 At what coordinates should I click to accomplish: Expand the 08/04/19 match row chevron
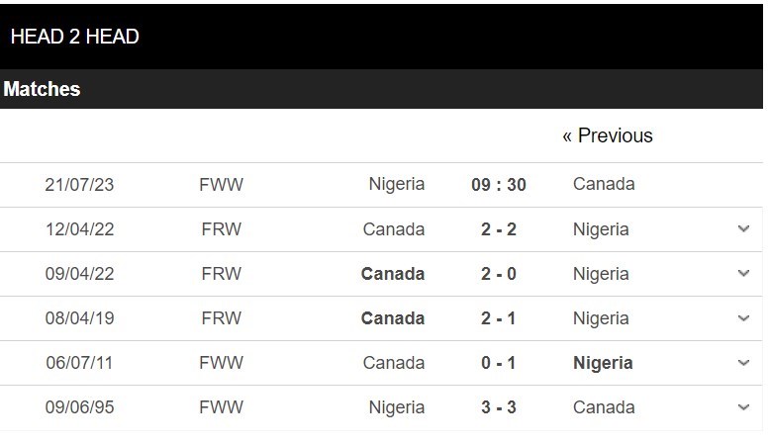(743, 317)
